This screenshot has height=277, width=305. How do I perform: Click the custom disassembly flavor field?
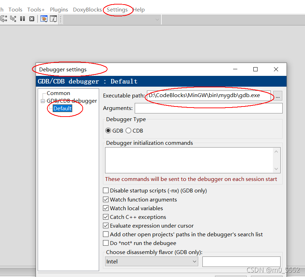coord(241,261)
